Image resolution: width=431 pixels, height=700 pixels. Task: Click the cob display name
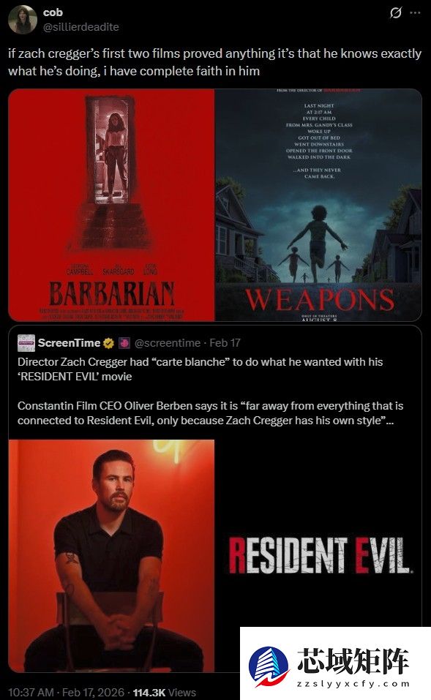(x=53, y=12)
